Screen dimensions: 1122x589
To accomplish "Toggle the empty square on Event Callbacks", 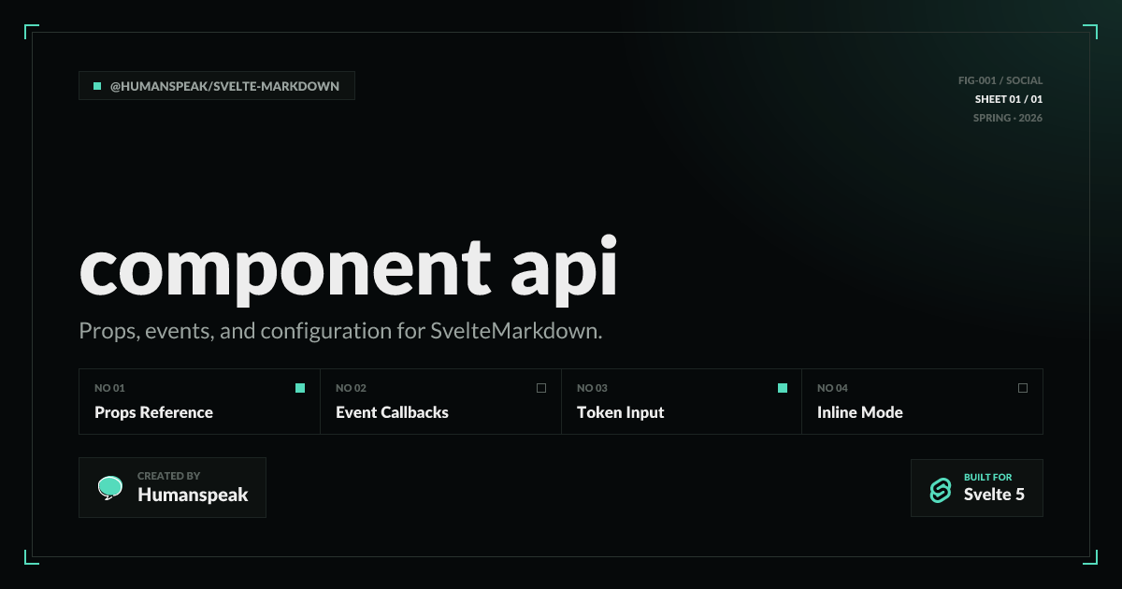I will pos(541,388).
